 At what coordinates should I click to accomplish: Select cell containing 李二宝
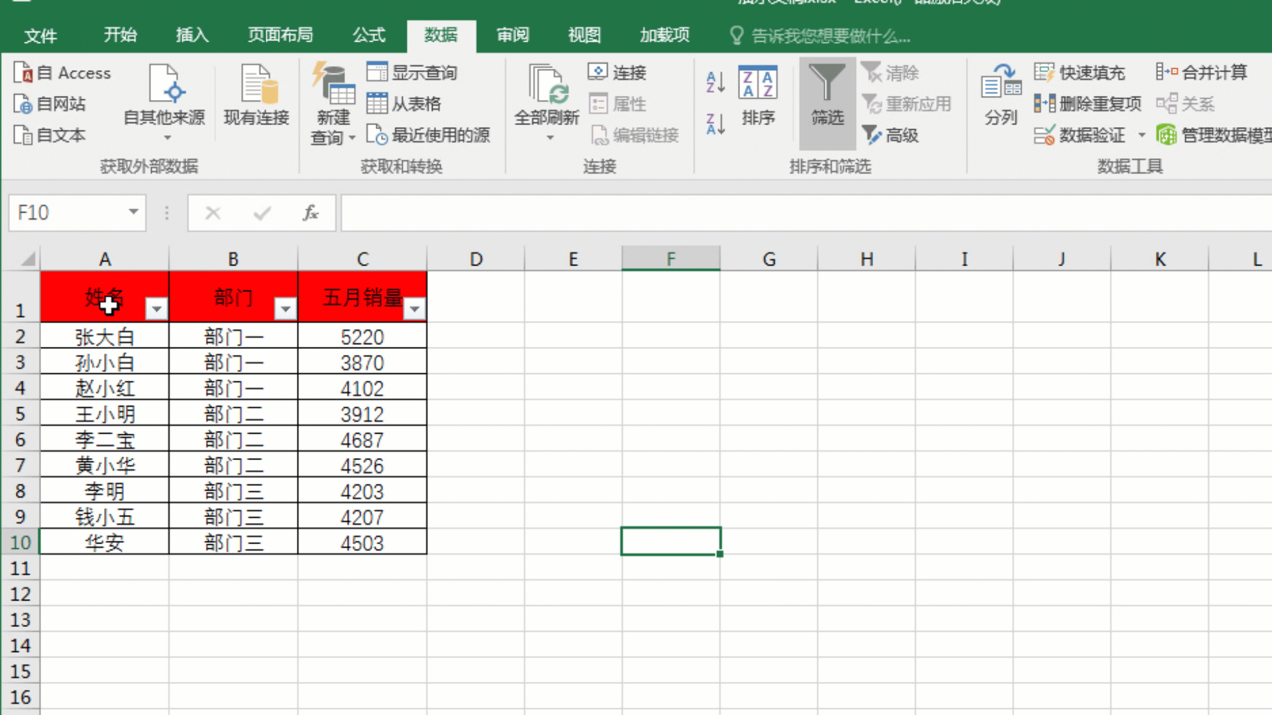tap(105, 440)
